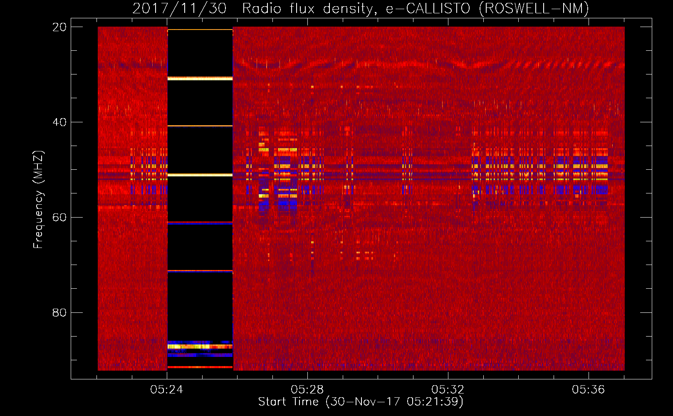Click the 80 frequency tick label
The height and width of the screenshot is (416, 673).
tap(59, 312)
